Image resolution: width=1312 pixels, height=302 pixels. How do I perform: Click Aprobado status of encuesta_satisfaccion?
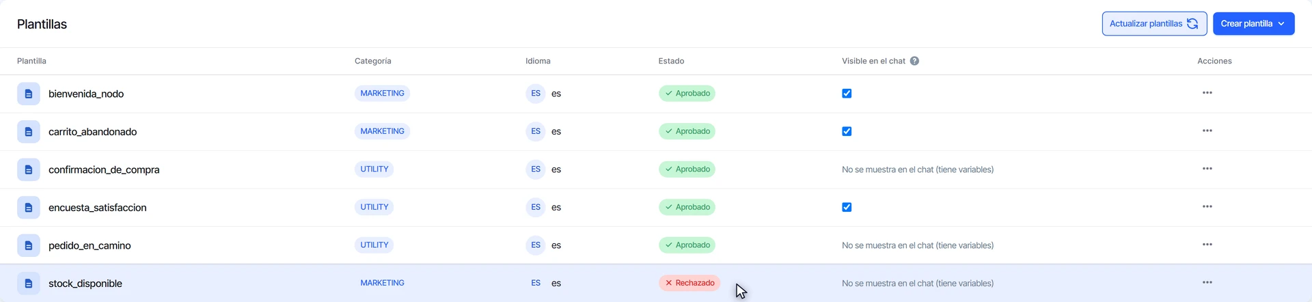pyautogui.click(x=687, y=207)
